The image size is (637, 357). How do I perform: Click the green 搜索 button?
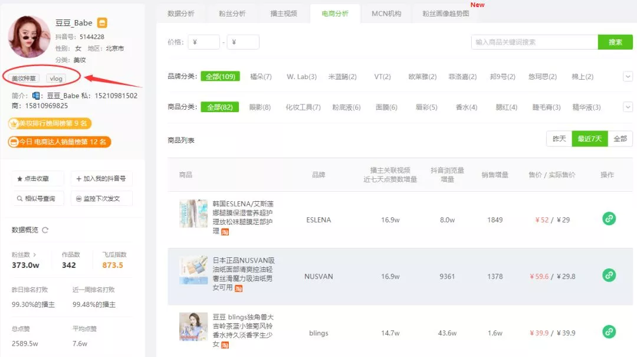pyautogui.click(x=615, y=42)
